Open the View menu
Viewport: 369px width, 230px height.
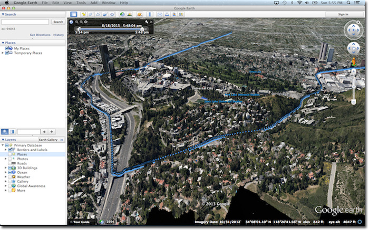67,3
